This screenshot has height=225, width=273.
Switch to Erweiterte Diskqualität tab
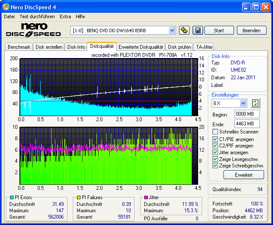[x=141, y=47]
